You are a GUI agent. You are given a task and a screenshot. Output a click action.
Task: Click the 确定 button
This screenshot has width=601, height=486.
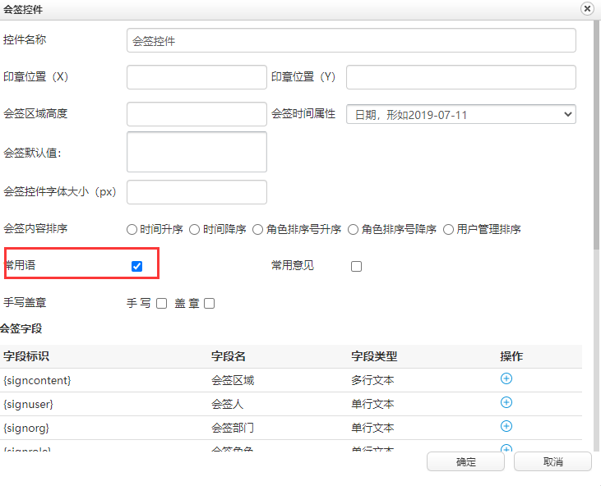[466, 461]
